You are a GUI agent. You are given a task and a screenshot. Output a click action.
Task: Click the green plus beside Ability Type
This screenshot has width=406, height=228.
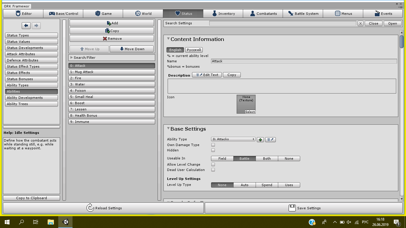tap(260, 140)
